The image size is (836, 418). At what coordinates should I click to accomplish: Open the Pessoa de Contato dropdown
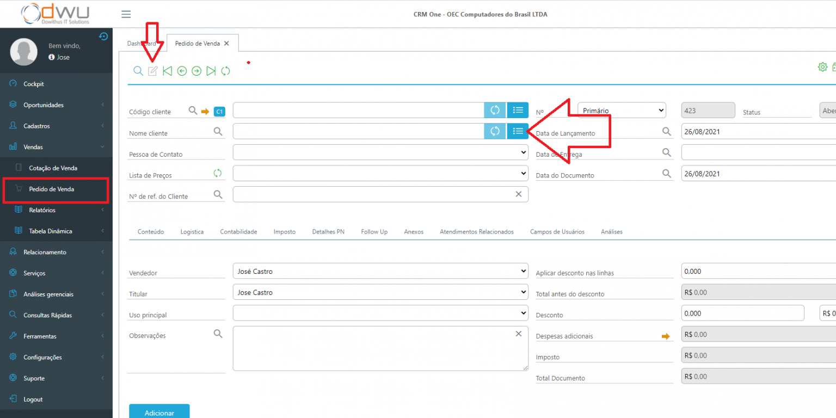[x=380, y=153]
